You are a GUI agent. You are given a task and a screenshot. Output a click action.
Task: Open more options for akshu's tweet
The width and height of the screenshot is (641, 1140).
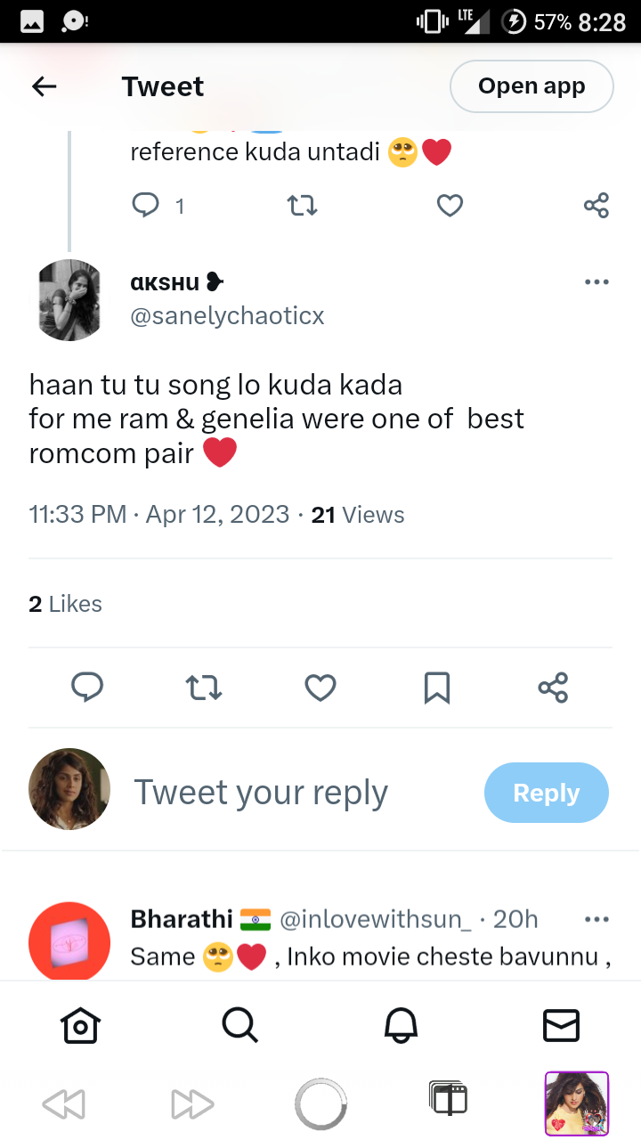(596, 282)
